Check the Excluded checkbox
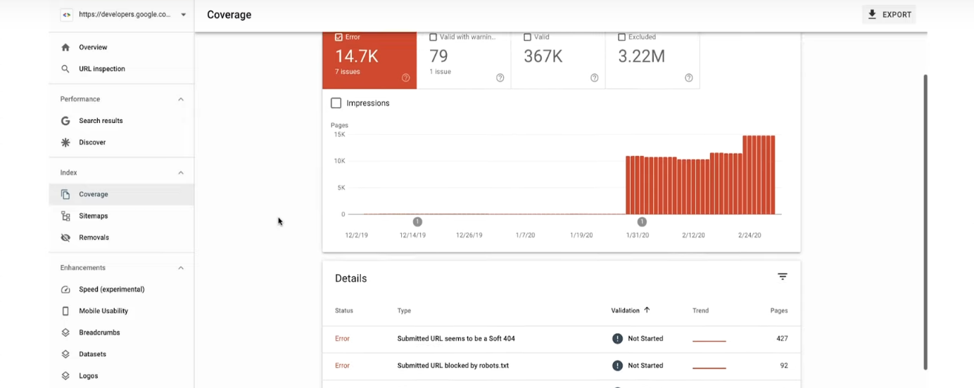This screenshot has width=974, height=388. pos(622,37)
